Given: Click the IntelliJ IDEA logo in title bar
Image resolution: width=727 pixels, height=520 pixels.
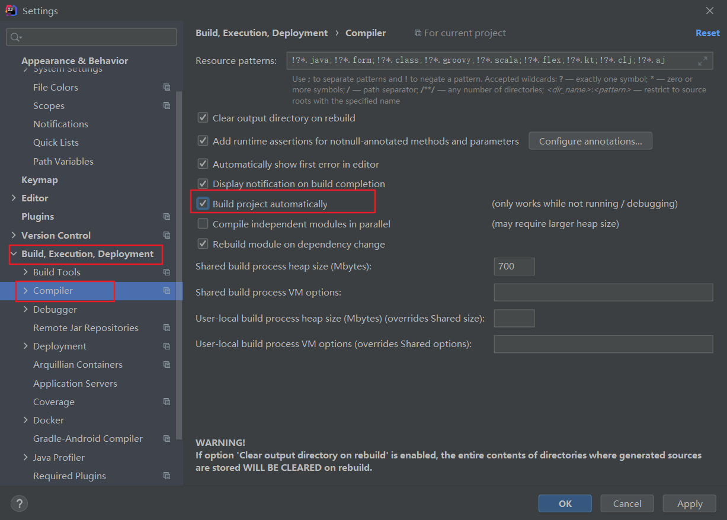Looking at the screenshot, I should click(11, 11).
